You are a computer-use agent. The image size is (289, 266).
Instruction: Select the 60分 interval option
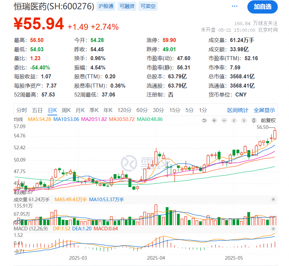[x=142, y=110]
